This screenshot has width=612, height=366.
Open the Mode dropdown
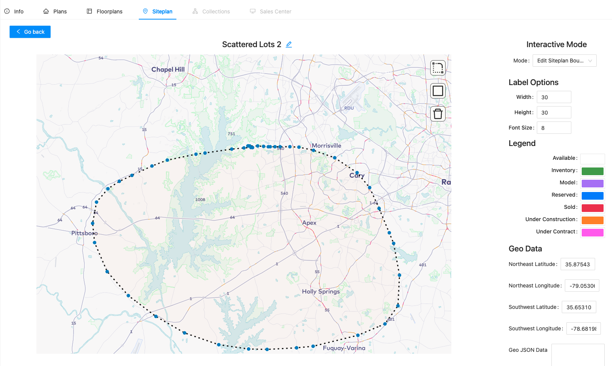[x=564, y=61]
